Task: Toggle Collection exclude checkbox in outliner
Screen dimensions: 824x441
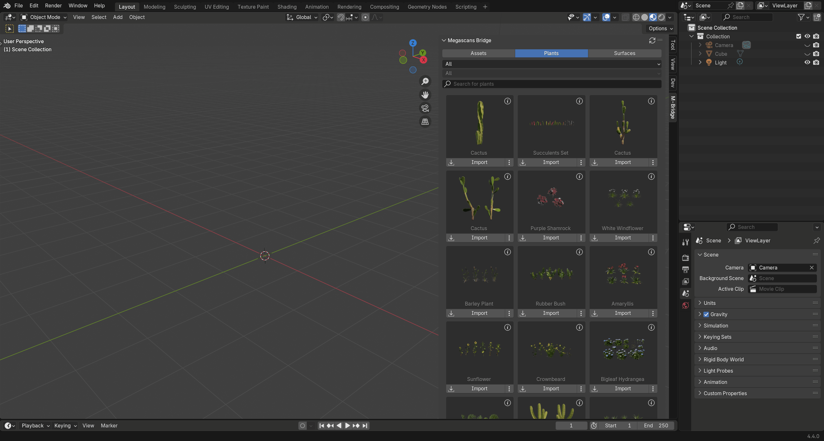Action: (799, 36)
